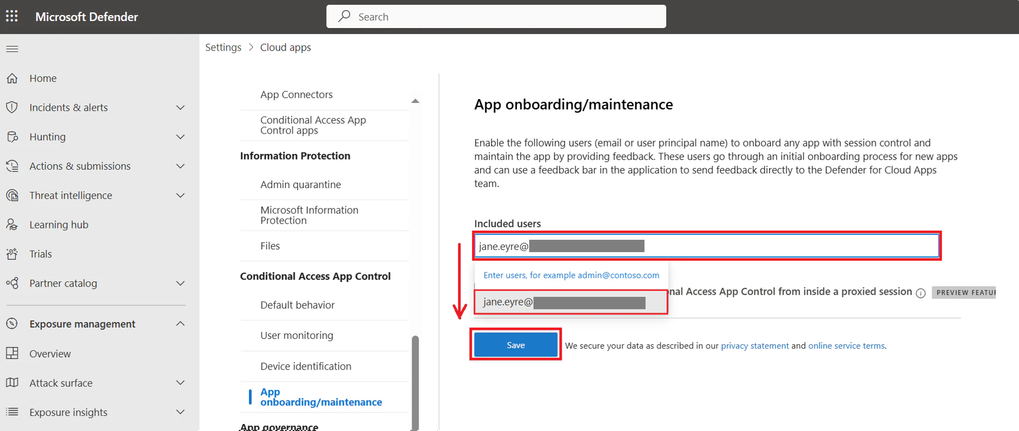Click the Learning hub icon
This screenshot has height=431, width=1019.
pyautogui.click(x=12, y=225)
